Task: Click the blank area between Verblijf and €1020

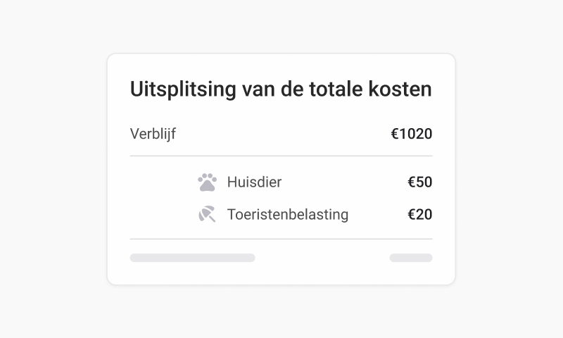Action: pyautogui.click(x=281, y=134)
